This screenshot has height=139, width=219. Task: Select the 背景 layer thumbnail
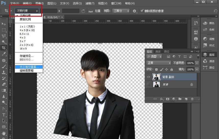click(156, 84)
